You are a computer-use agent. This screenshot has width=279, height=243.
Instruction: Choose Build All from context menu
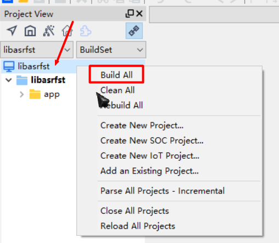click(x=116, y=75)
